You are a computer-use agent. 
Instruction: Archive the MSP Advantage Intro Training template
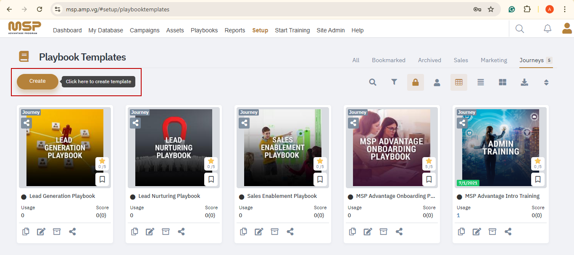(492, 231)
